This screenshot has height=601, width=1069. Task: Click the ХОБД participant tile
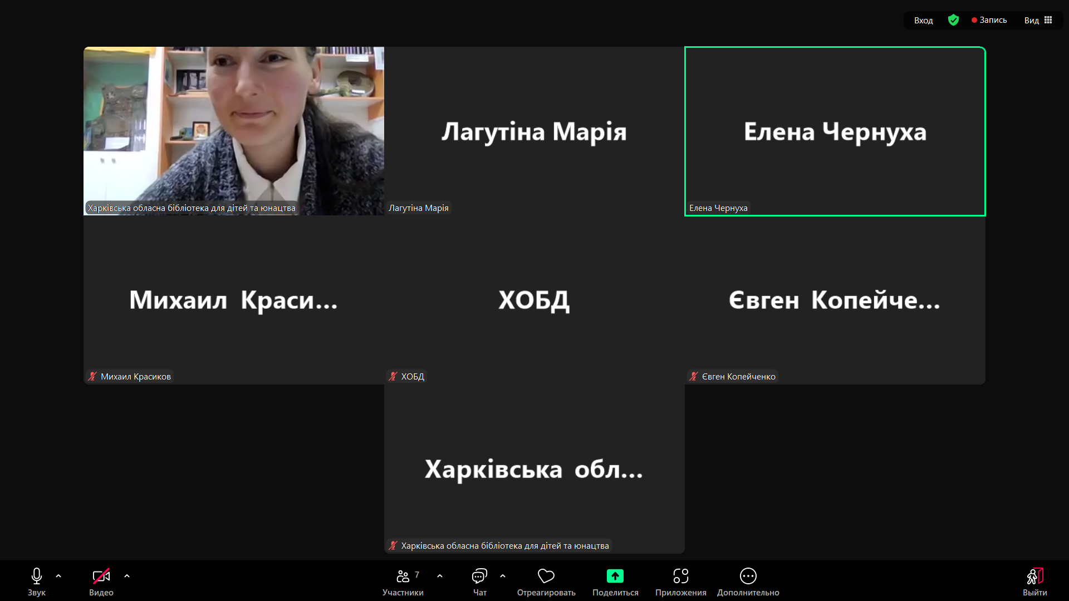point(534,300)
